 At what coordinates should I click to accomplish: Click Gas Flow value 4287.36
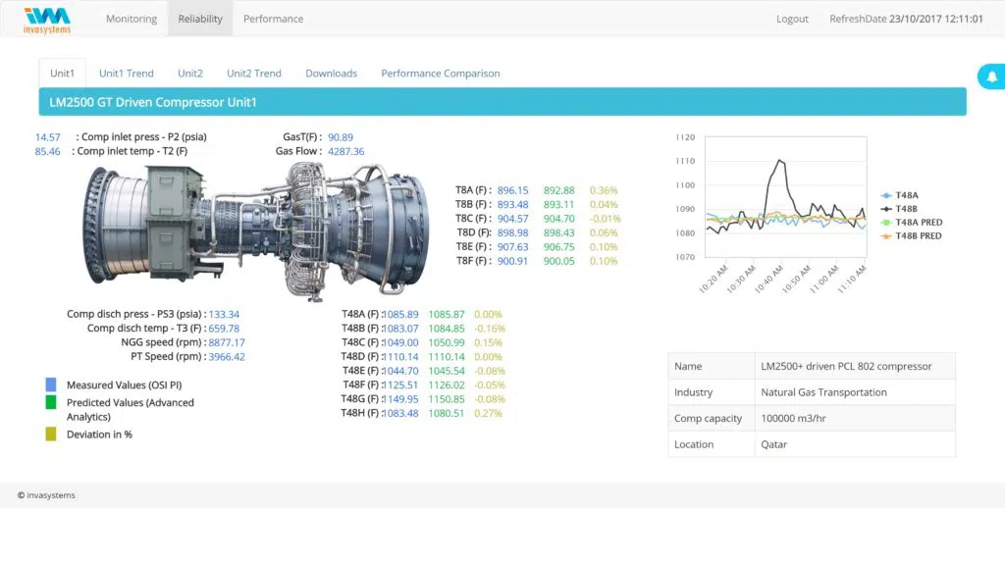click(x=346, y=151)
